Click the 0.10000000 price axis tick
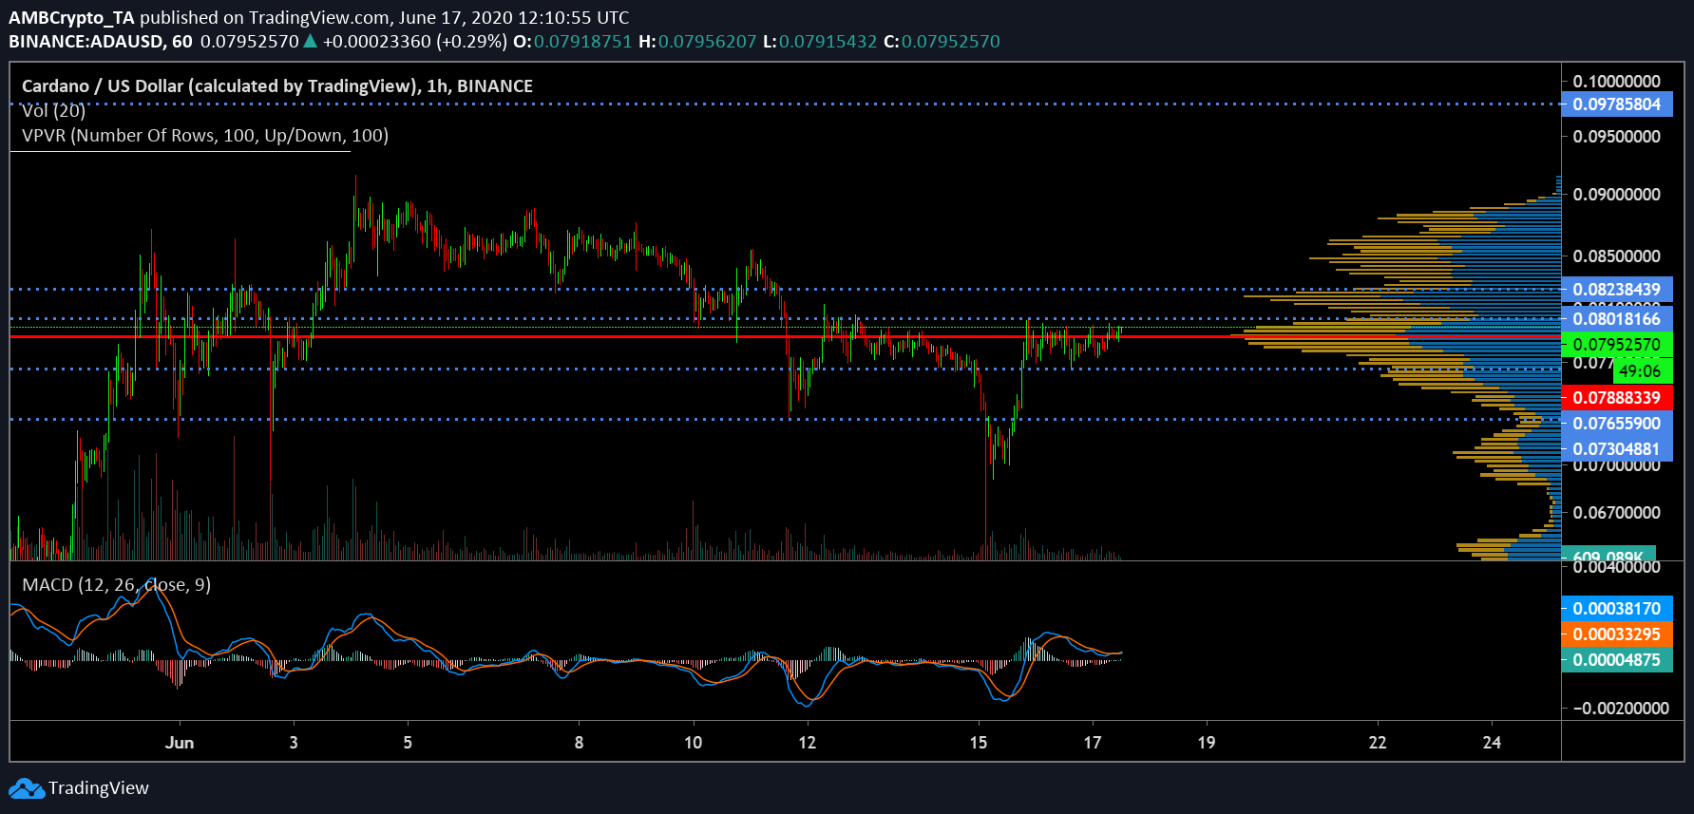This screenshot has height=814, width=1694. tap(1616, 82)
